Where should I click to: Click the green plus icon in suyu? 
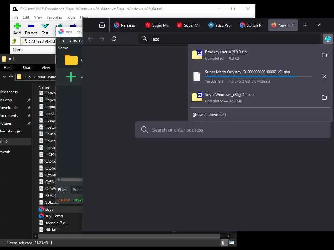pos(71,77)
